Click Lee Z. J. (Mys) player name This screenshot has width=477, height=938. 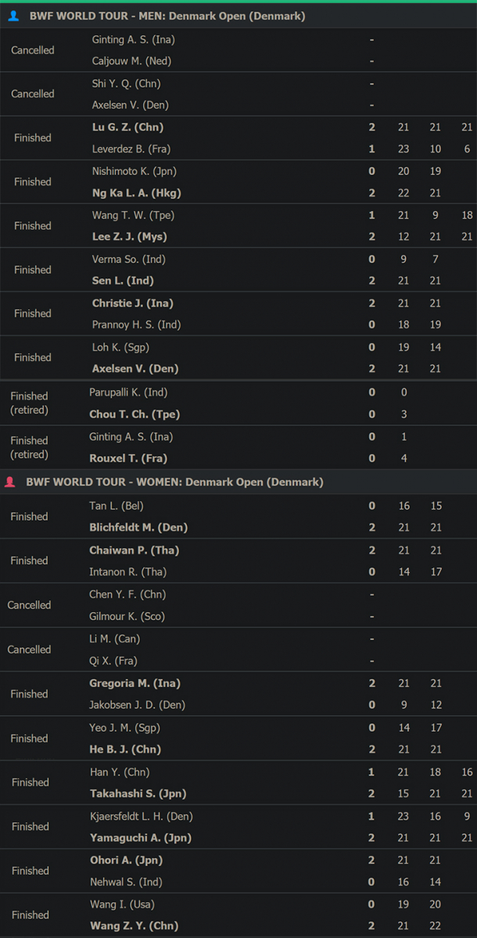coord(130,237)
